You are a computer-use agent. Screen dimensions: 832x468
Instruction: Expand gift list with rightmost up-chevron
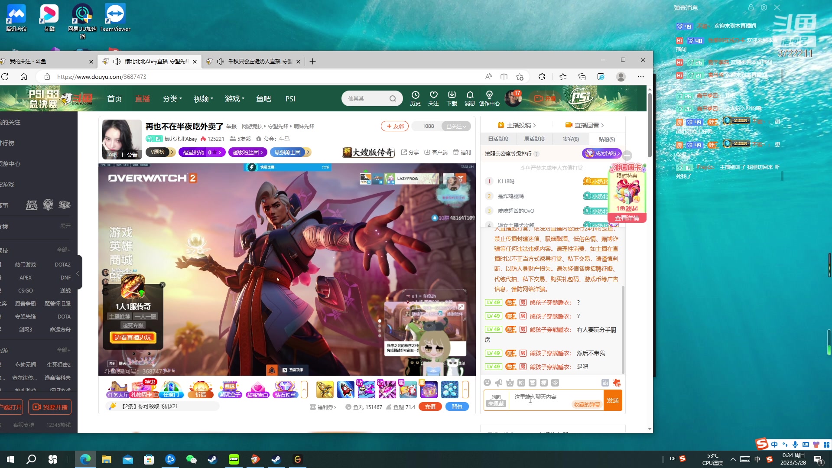(x=465, y=390)
